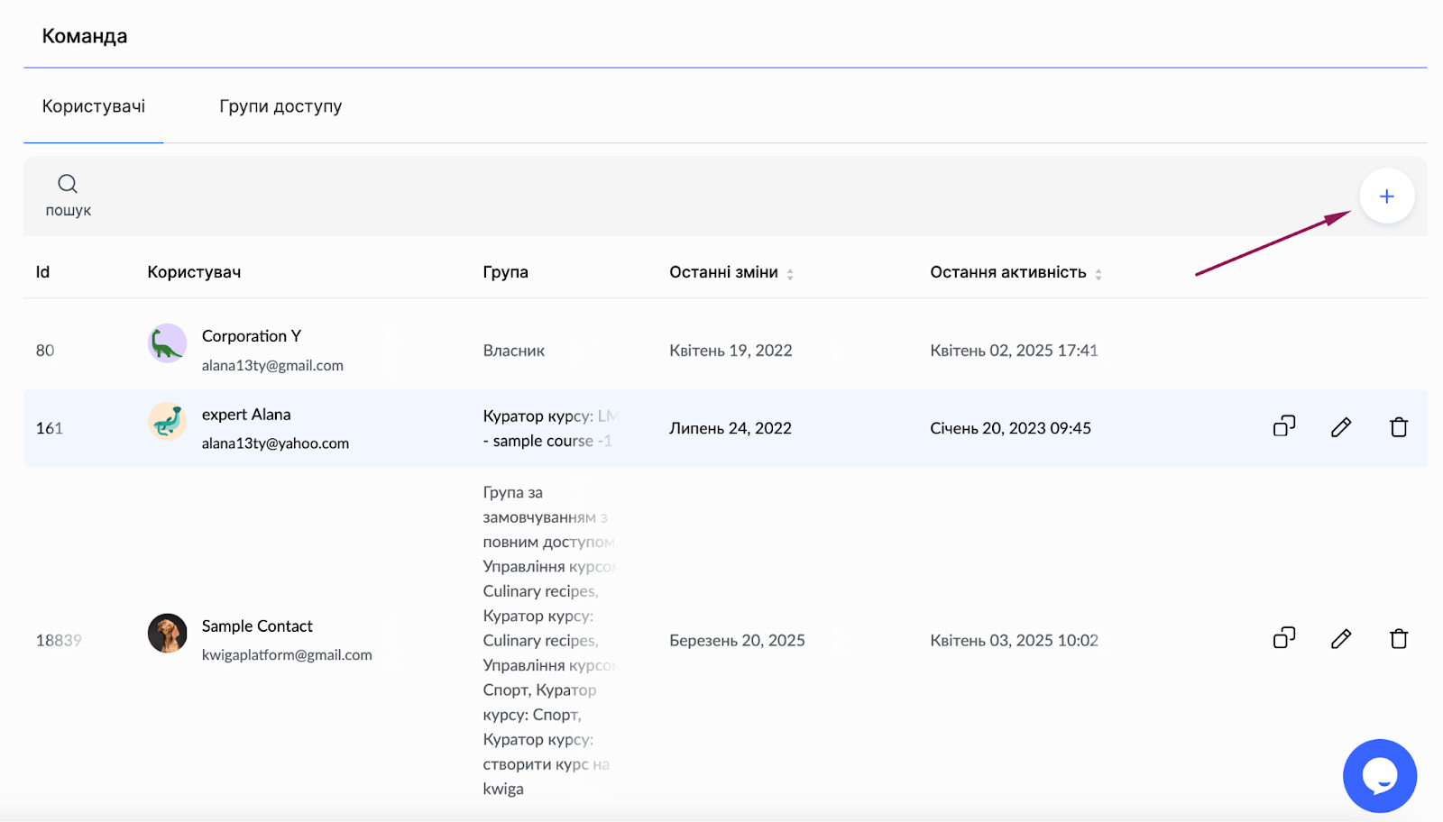Switch to Групи доступу tab
The height and width of the screenshot is (822, 1443).
coord(280,106)
